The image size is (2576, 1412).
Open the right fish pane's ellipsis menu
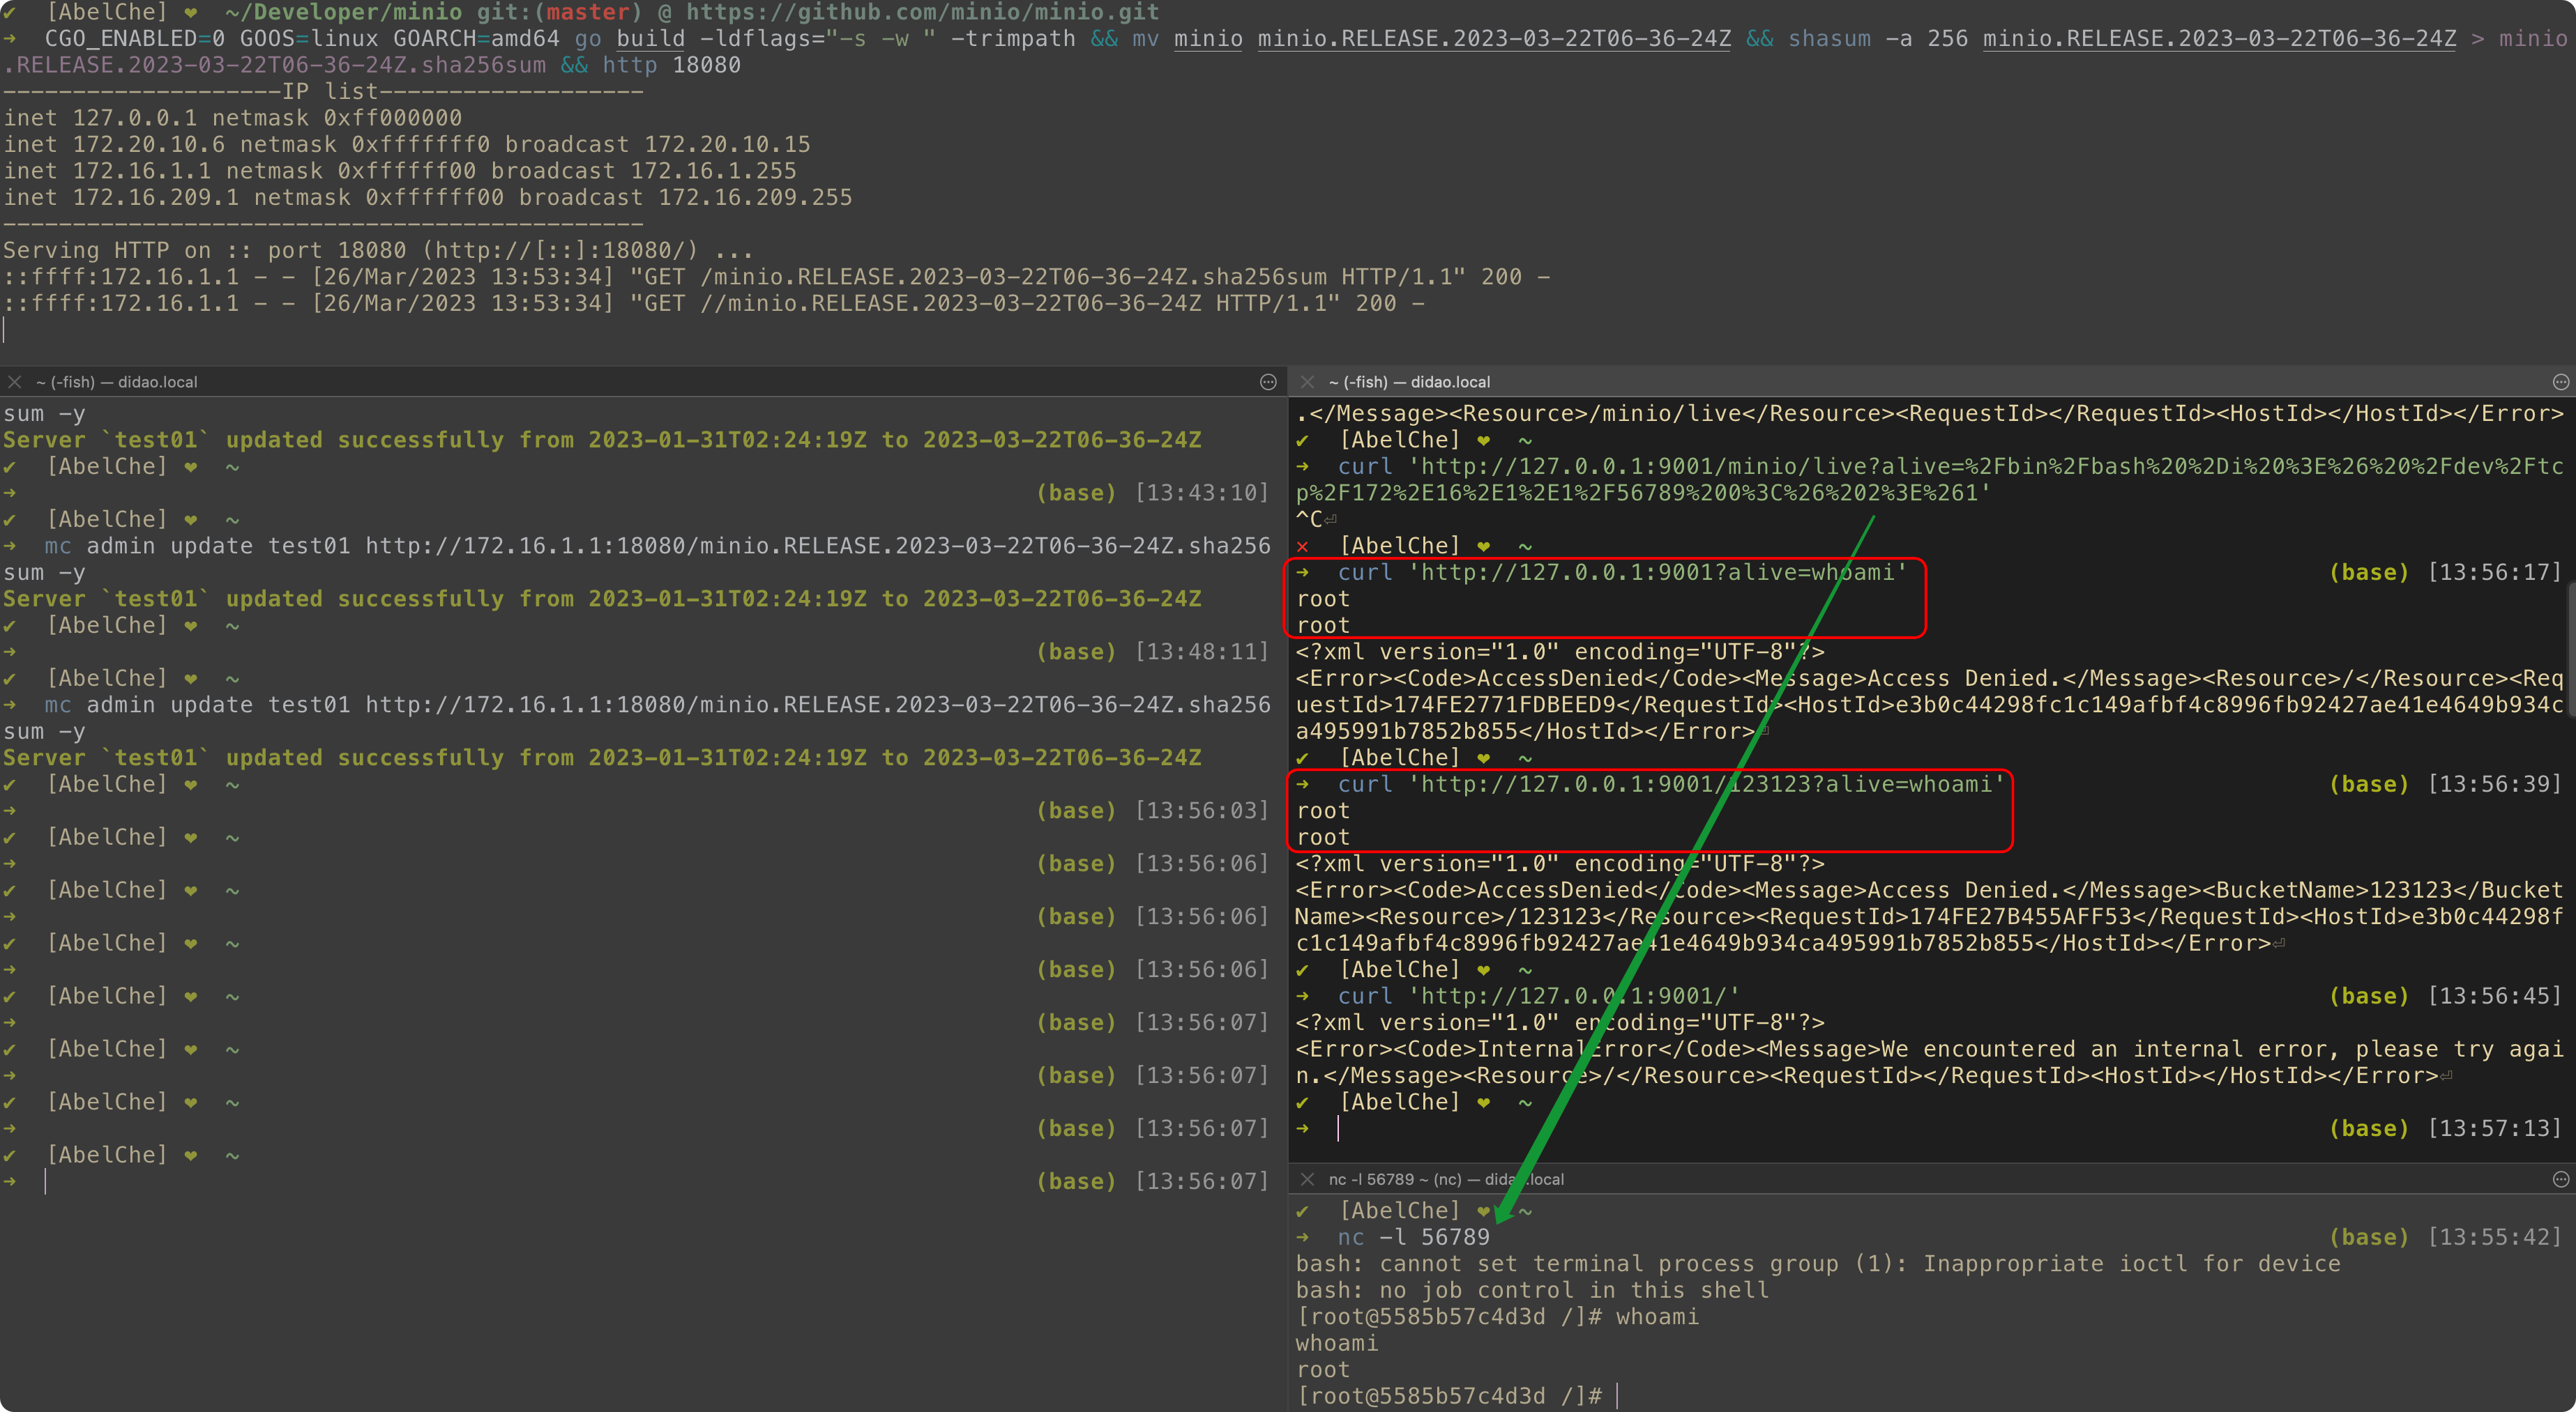(x=2561, y=382)
